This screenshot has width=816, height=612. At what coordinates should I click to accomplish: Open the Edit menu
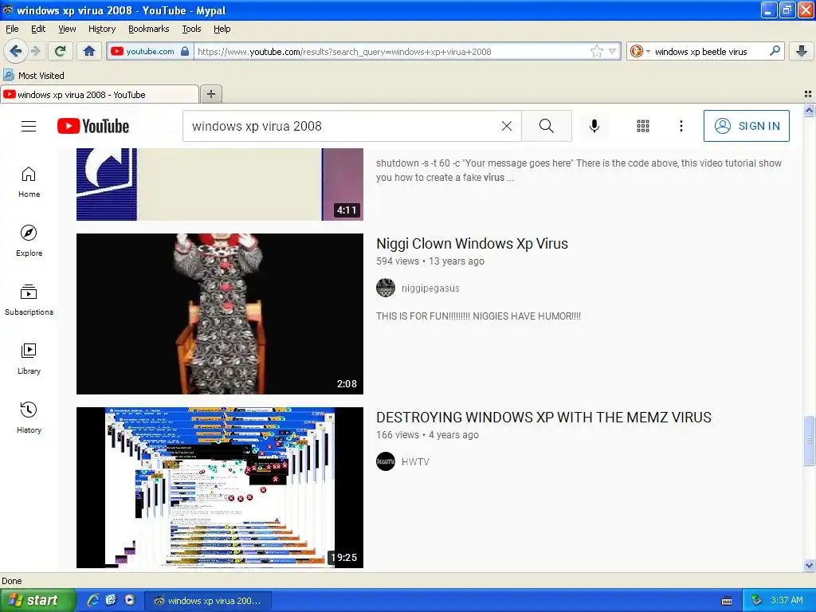(38, 29)
